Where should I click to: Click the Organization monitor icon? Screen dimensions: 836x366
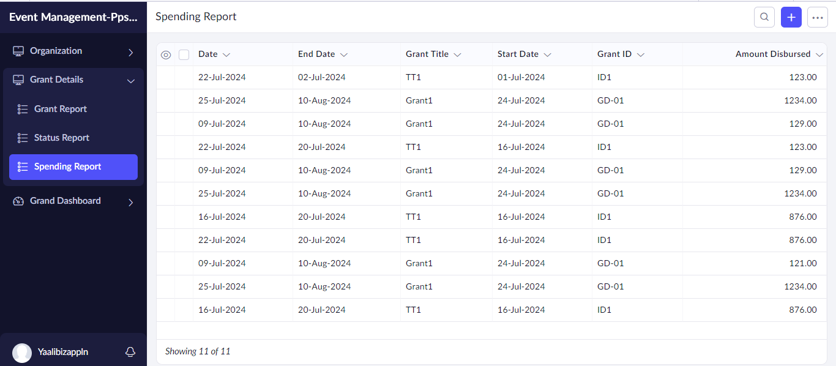[x=18, y=51]
